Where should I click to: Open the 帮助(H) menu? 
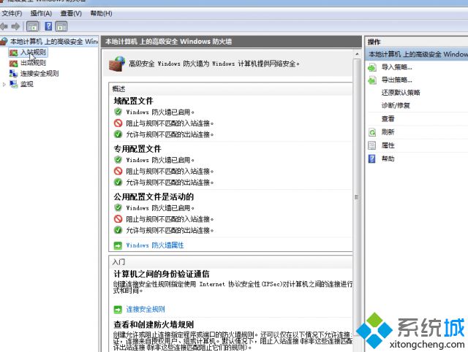(101, 13)
